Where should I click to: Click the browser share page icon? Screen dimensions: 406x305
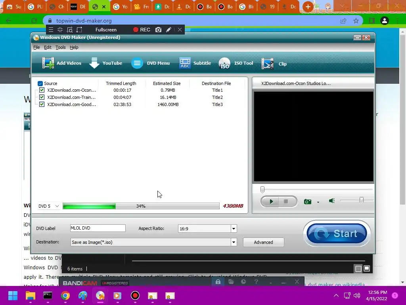343,21
